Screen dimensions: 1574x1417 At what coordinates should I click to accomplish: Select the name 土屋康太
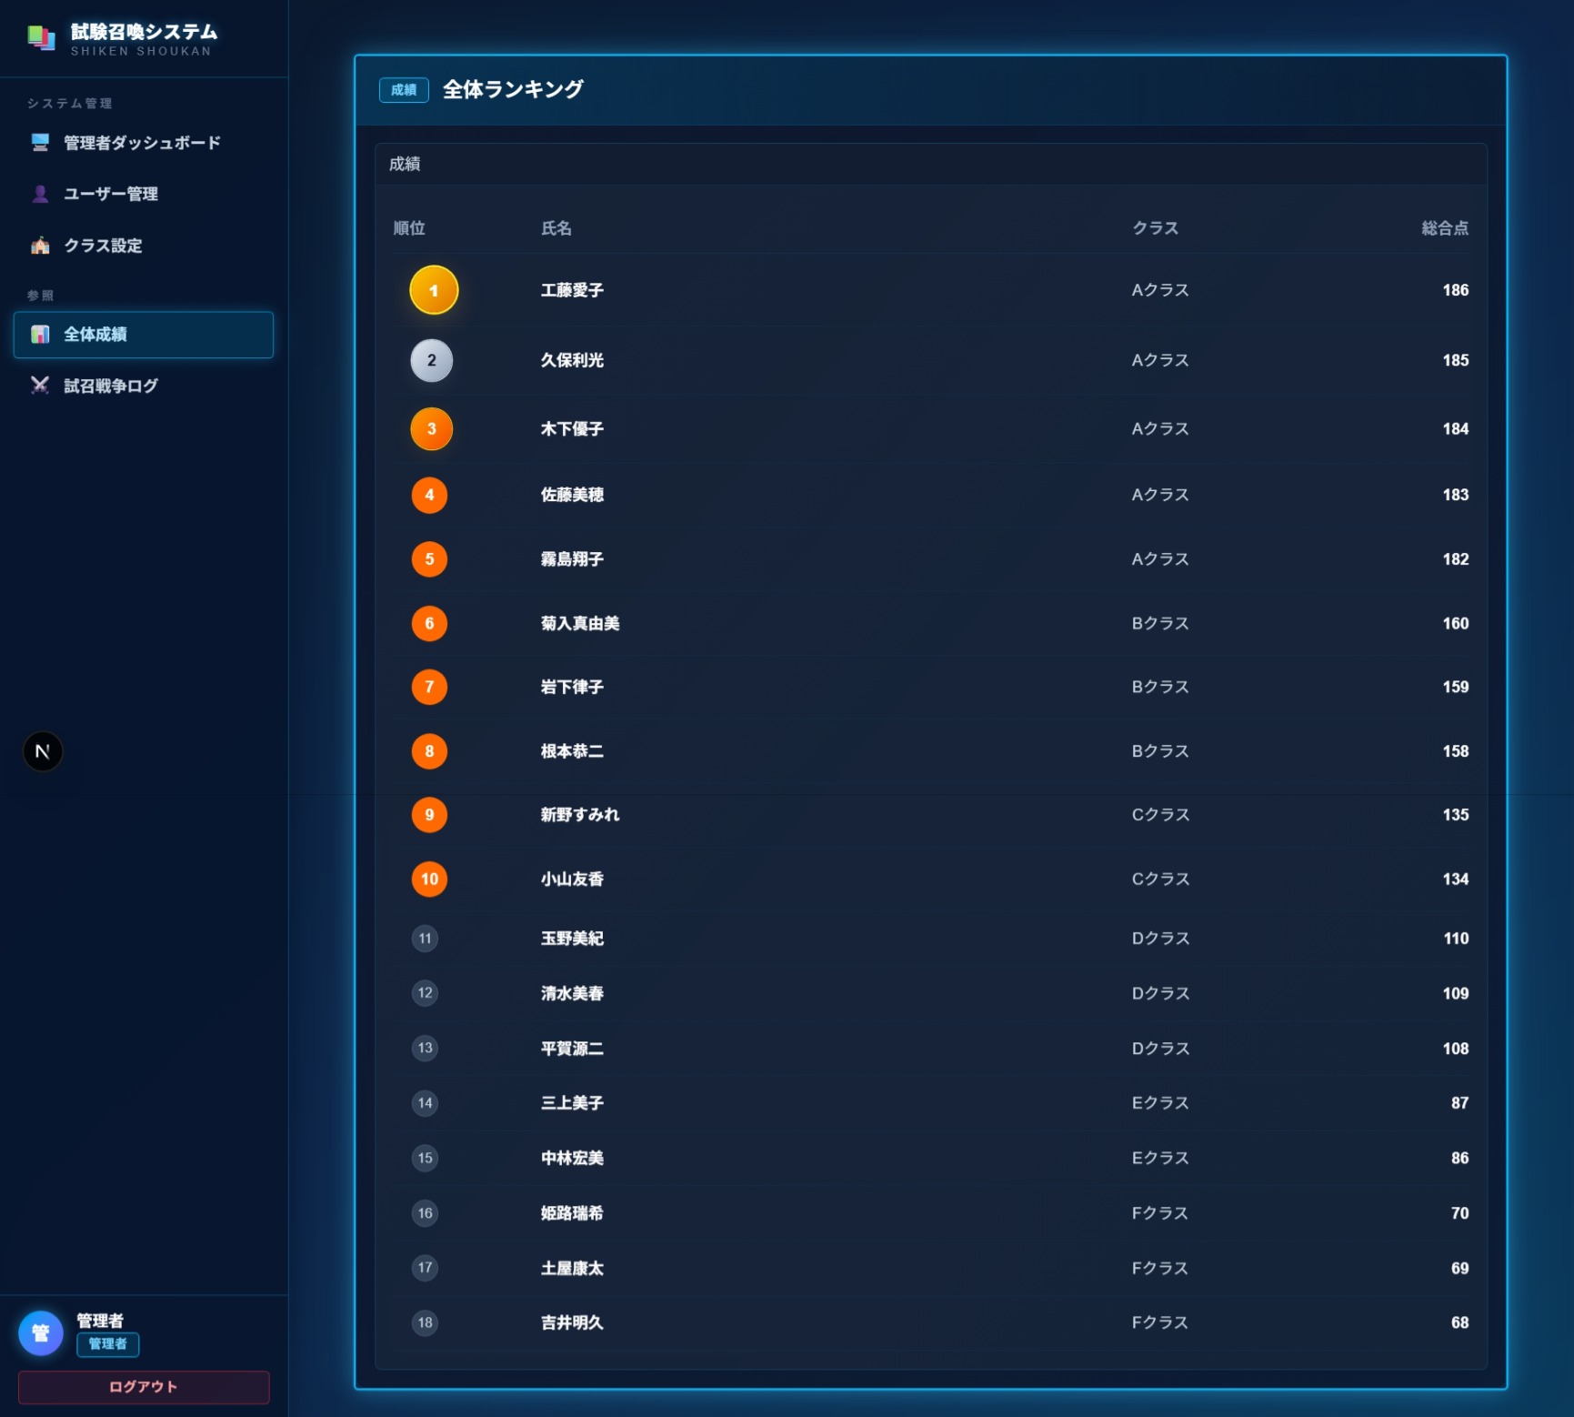(x=572, y=1268)
